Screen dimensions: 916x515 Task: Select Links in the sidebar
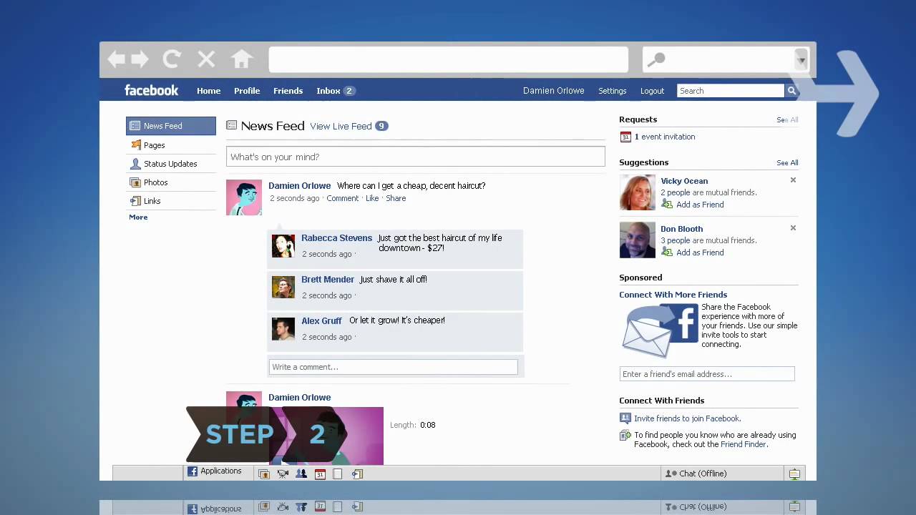[171, 200]
